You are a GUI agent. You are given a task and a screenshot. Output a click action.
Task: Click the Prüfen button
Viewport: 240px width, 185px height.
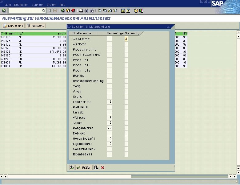pos(84,167)
